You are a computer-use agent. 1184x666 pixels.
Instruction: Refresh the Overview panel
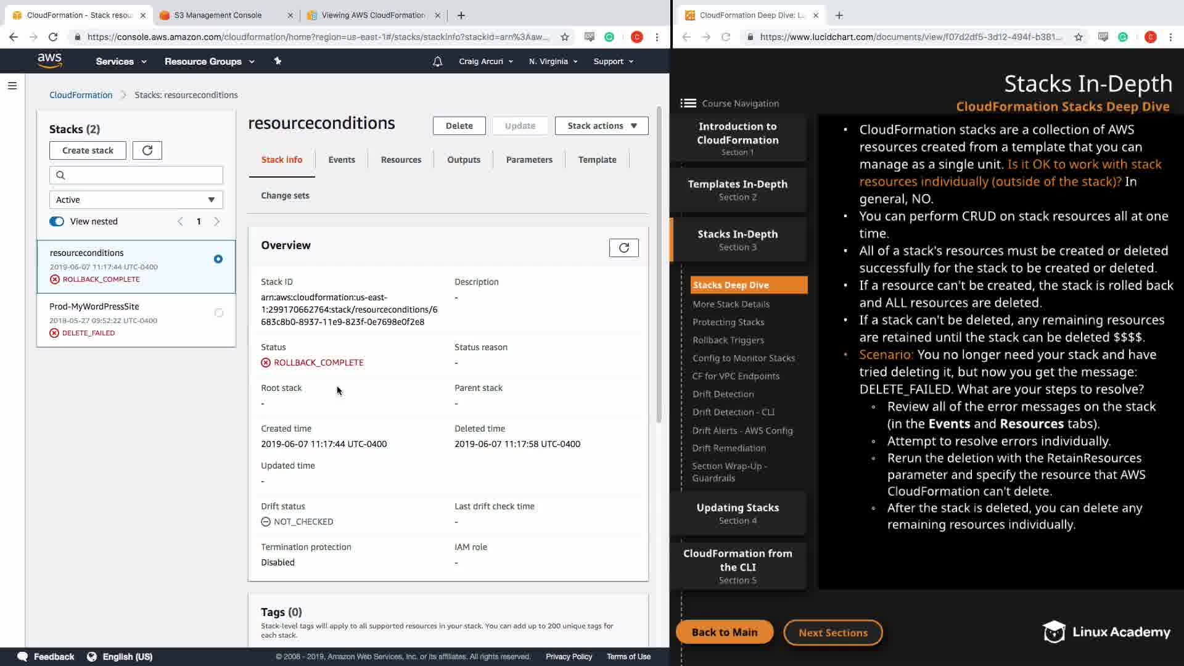pyautogui.click(x=623, y=248)
